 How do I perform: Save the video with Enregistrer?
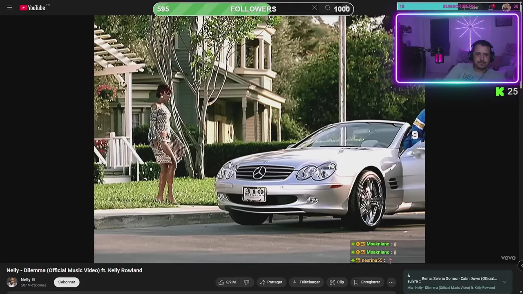(x=367, y=282)
